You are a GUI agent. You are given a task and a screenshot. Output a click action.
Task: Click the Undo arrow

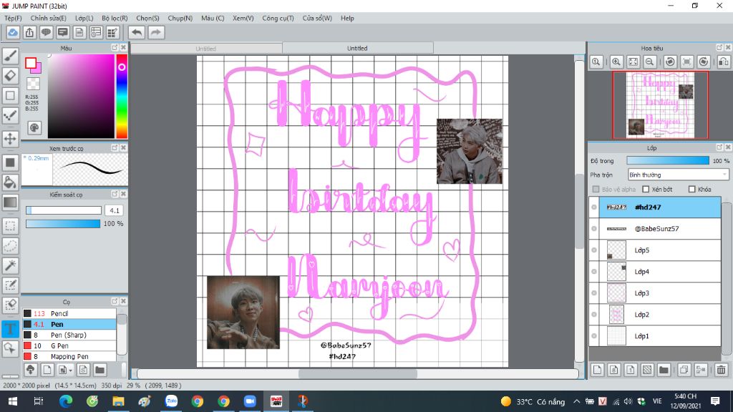click(x=137, y=32)
